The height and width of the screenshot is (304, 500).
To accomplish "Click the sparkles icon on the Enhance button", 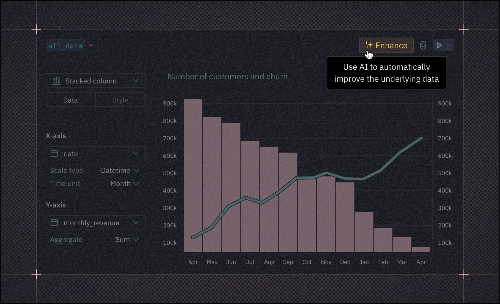I will (369, 45).
